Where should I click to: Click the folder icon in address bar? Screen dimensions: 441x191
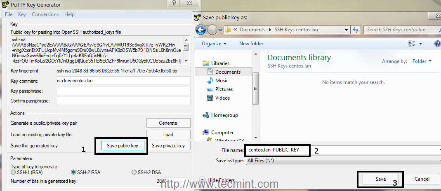click(229, 30)
